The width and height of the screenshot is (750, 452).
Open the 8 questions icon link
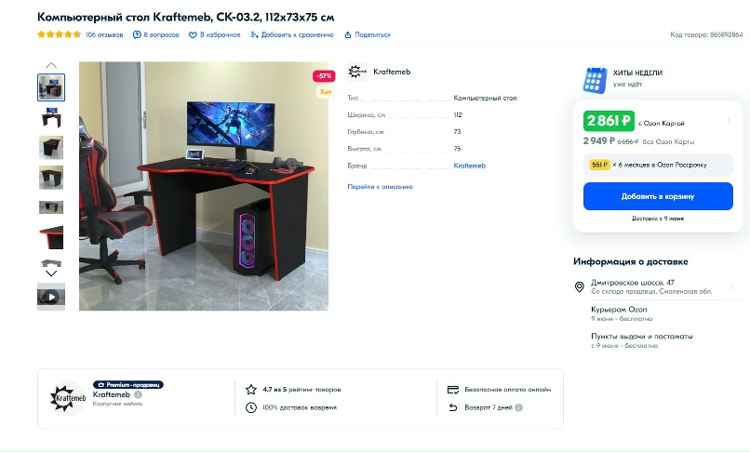[137, 35]
